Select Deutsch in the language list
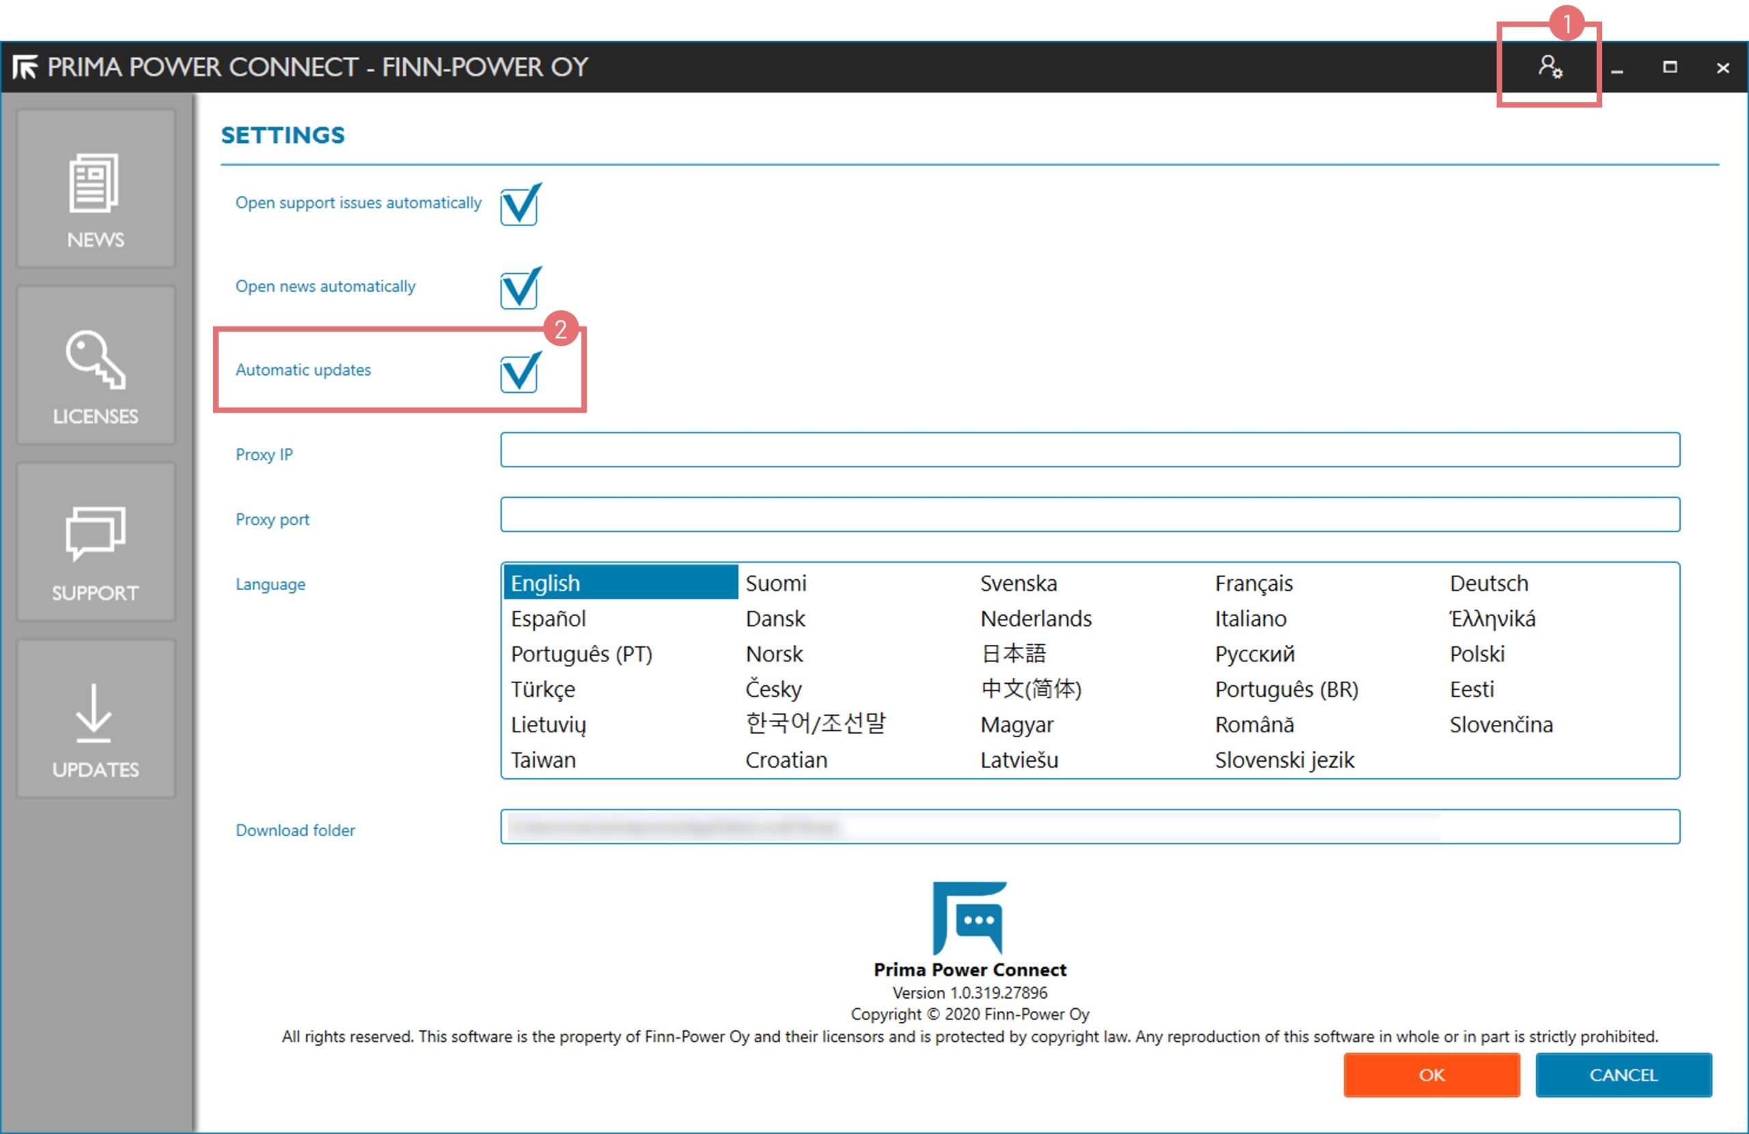The height and width of the screenshot is (1134, 1749). 1488,583
